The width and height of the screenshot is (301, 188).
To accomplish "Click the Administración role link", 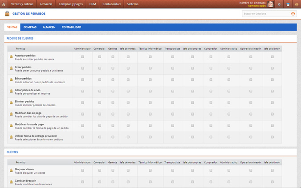I will [x=257, y=6].
